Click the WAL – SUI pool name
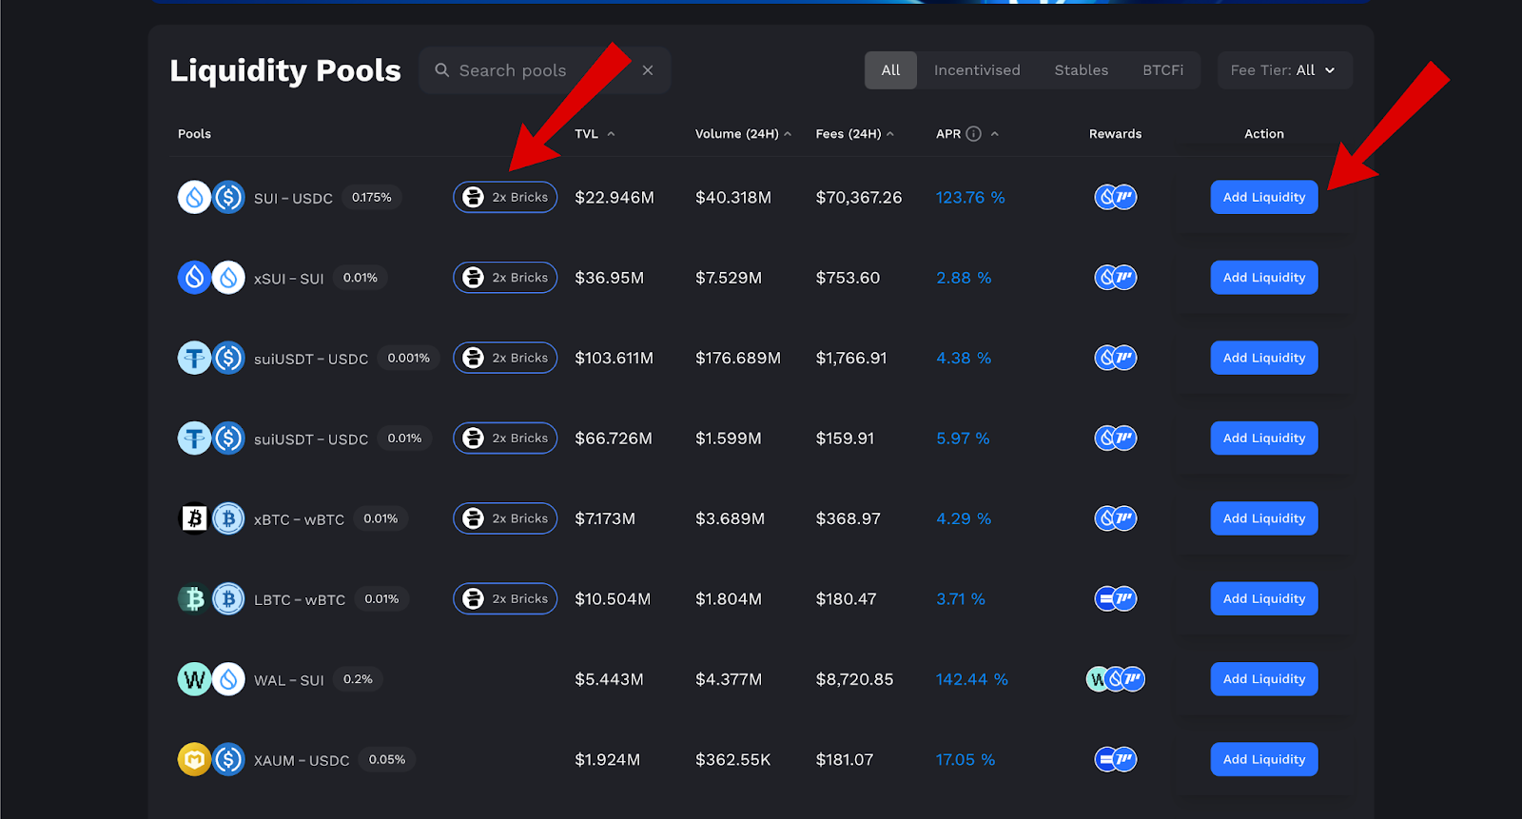The width and height of the screenshot is (1522, 819). 289,680
